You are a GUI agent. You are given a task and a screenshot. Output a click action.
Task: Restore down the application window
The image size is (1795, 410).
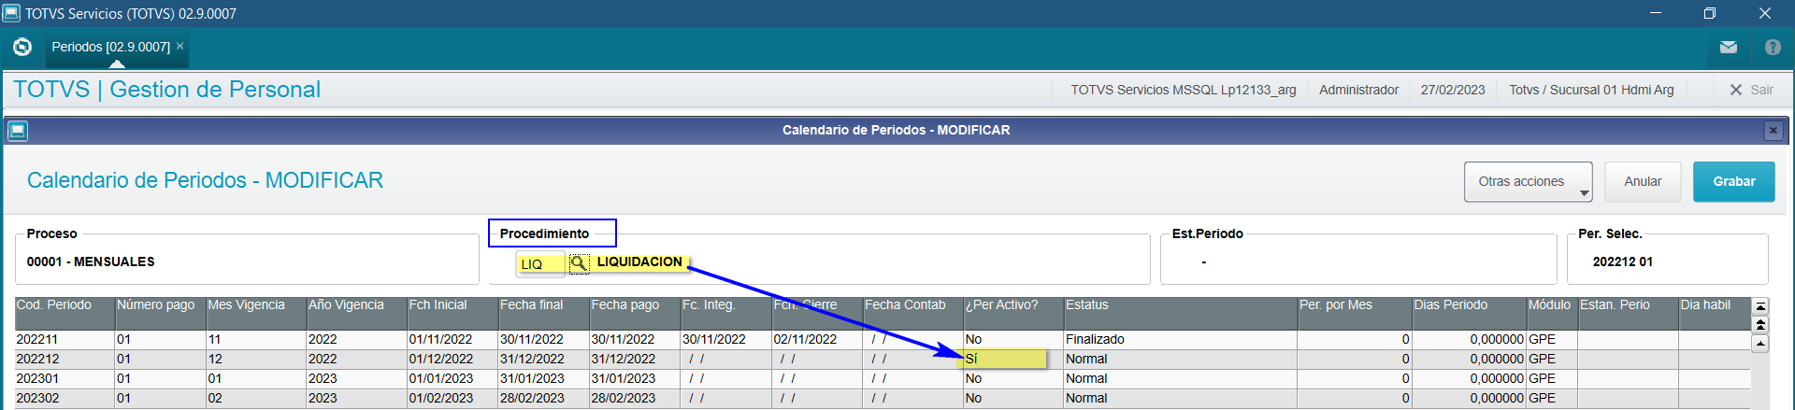pos(1710,13)
